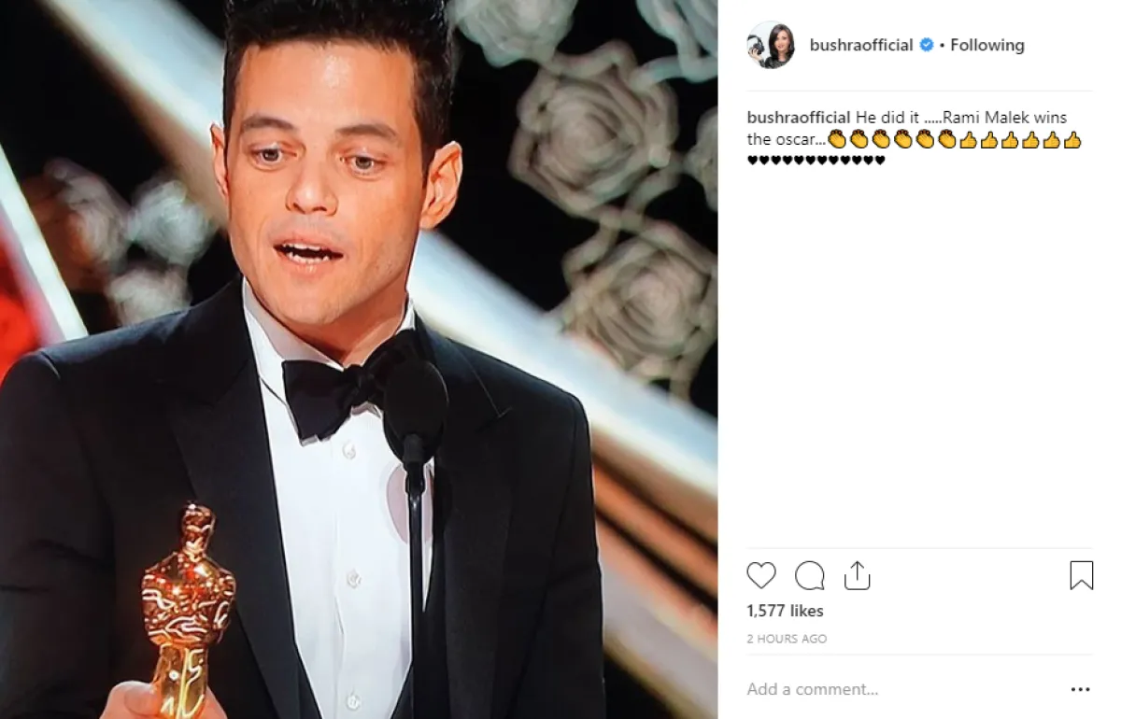Toggle the Following status button

(987, 45)
